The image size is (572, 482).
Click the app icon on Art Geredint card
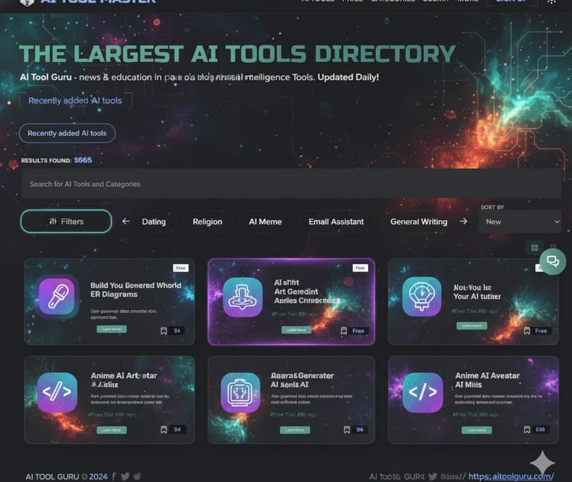pos(243,297)
